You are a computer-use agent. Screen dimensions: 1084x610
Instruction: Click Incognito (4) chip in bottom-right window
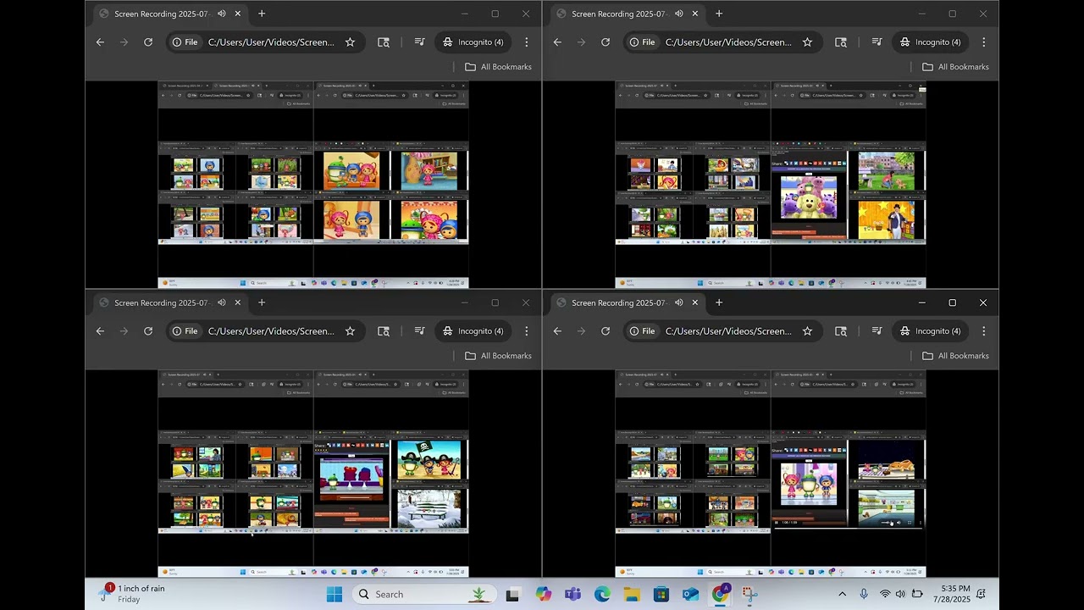point(931,331)
